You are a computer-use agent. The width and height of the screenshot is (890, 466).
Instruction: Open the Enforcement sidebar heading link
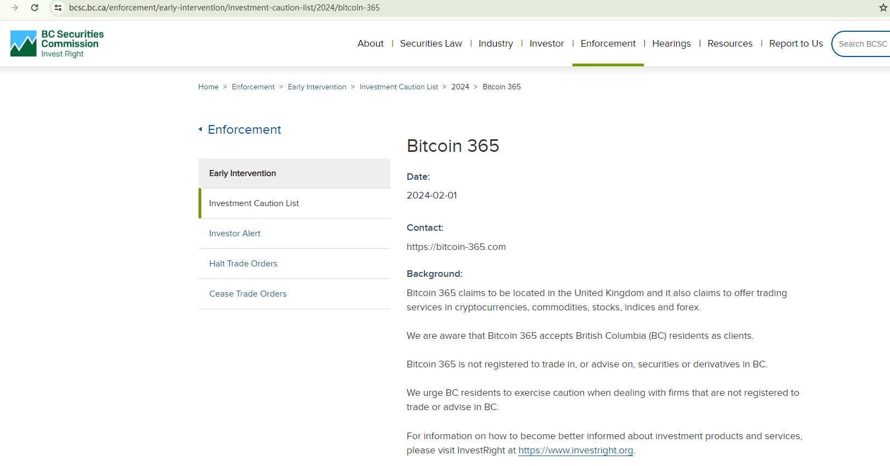[245, 129]
